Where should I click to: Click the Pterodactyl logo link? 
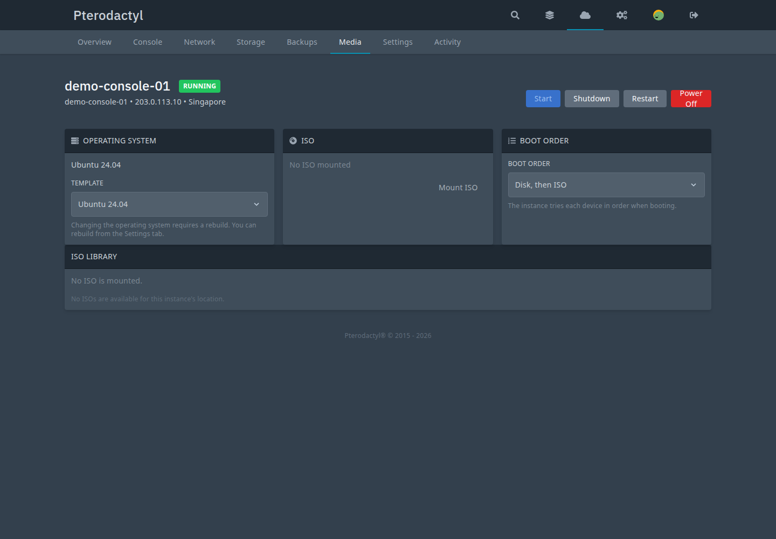(x=108, y=15)
